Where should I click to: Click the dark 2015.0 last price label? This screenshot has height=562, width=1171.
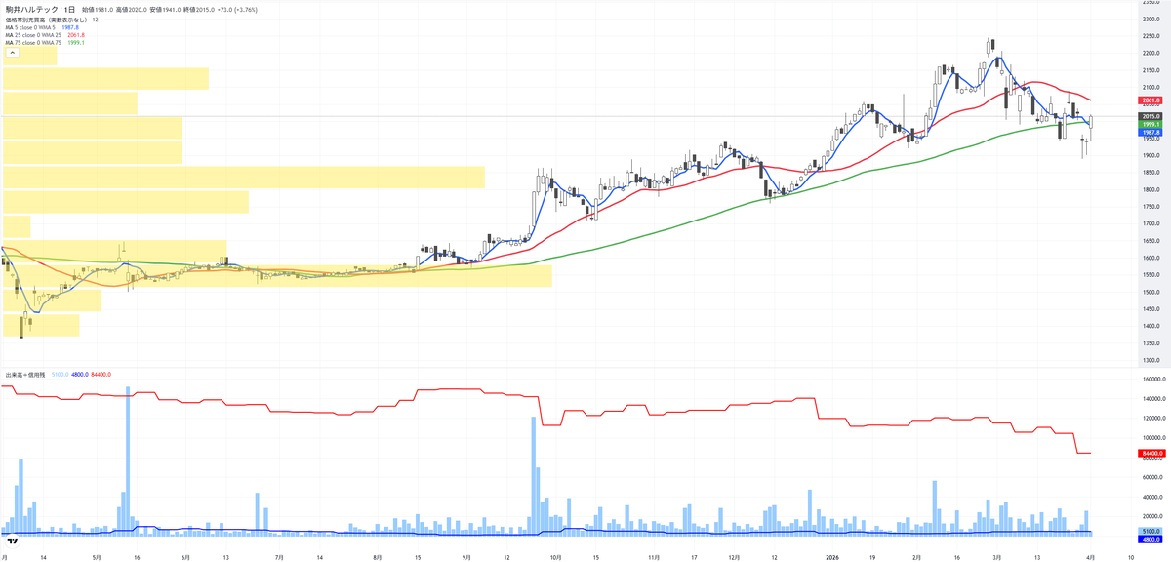[x=1149, y=117]
